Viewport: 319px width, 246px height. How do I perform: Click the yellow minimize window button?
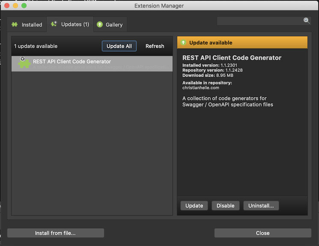[x=15, y=6]
